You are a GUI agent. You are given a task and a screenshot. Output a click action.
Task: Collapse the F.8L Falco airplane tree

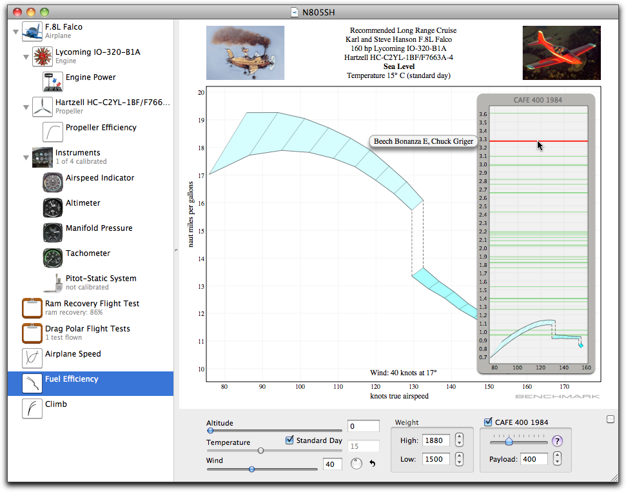15,32
